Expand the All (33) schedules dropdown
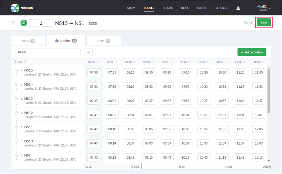This screenshot has height=174, width=282. tap(48, 52)
